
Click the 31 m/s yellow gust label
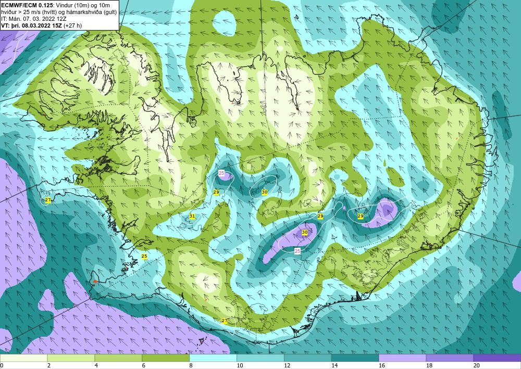192,217
